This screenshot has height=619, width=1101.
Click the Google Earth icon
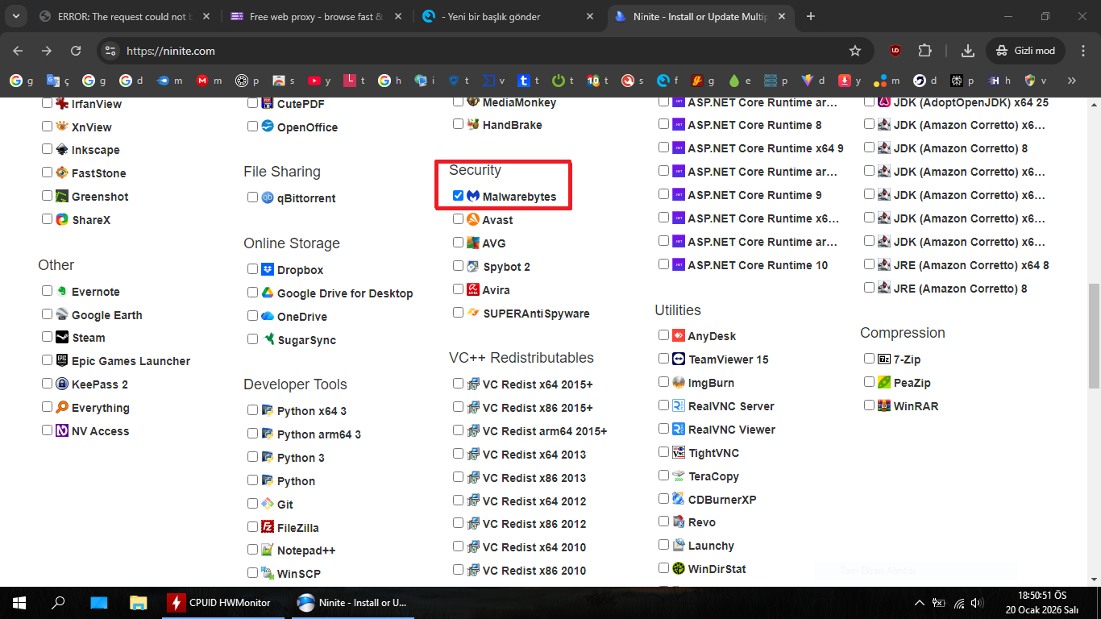(62, 314)
